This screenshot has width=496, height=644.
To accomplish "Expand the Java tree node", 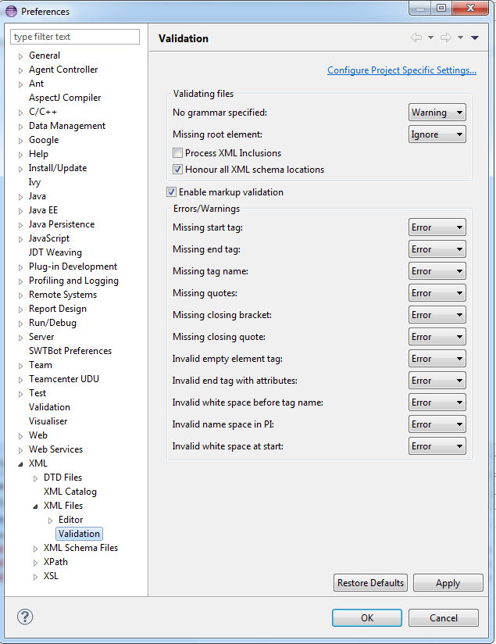I will (x=20, y=197).
